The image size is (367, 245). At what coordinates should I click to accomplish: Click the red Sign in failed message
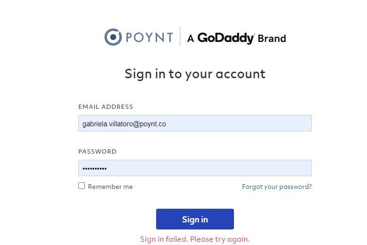tap(195, 239)
